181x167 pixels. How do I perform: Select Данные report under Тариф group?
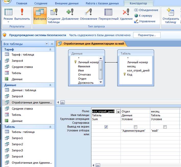point(28,79)
